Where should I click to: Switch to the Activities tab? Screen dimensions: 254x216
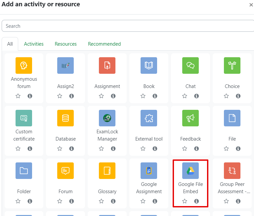tap(34, 44)
